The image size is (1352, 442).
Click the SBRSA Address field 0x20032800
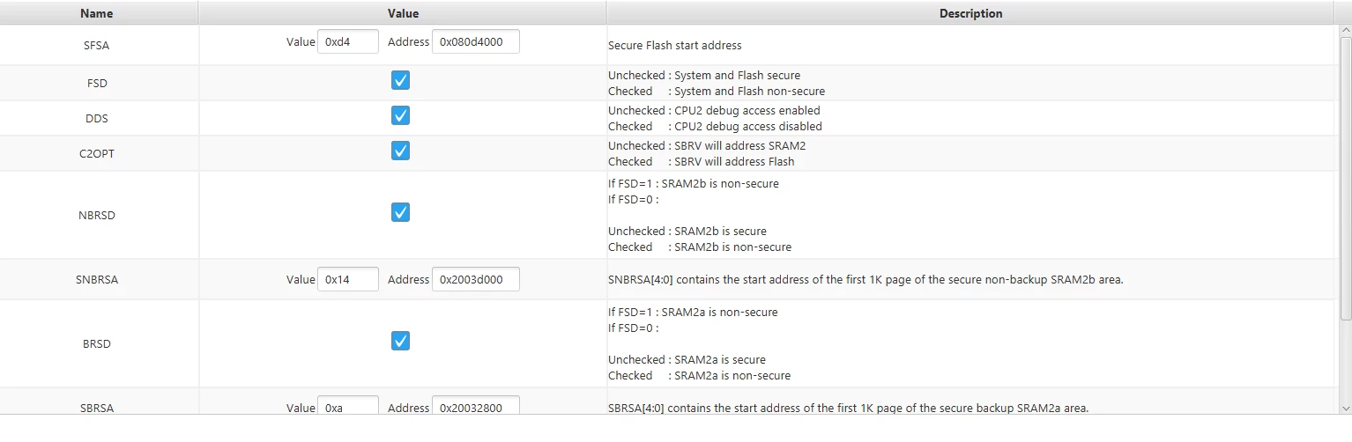pos(476,406)
